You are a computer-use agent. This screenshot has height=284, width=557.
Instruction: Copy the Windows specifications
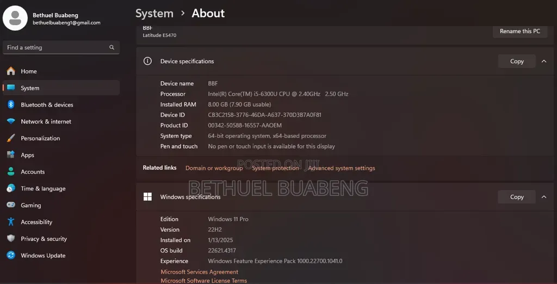click(x=517, y=196)
